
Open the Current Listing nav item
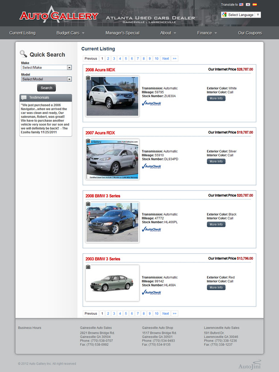(x=22, y=33)
